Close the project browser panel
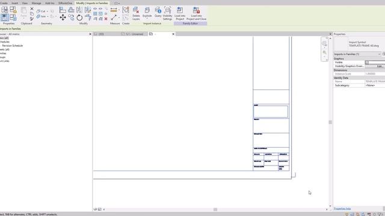The width and height of the screenshot is (385, 216). pyautogui.click(x=90, y=34)
